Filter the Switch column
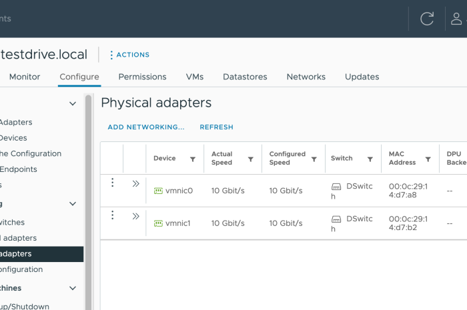Viewport: 467px width, 310px height. [x=370, y=159]
